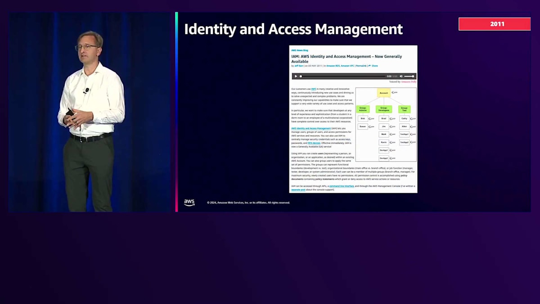Select the Group: Test green box
540x304 pixels.
(404, 109)
